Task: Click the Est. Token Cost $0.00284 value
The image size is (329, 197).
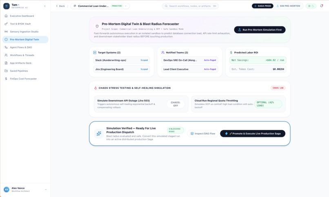Action: pyautogui.click(x=278, y=69)
